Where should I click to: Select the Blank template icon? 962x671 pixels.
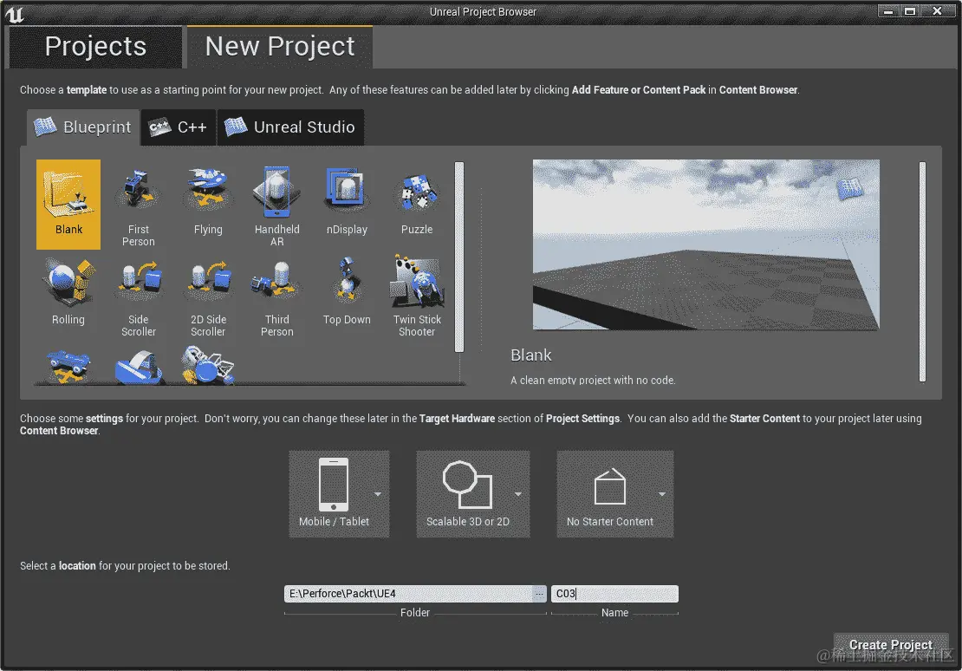(x=68, y=205)
